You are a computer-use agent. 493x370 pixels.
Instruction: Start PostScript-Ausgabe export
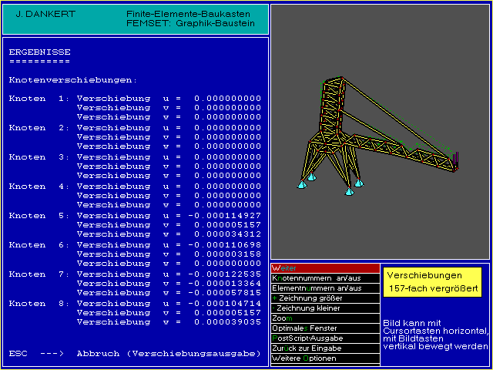(x=325, y=338)
